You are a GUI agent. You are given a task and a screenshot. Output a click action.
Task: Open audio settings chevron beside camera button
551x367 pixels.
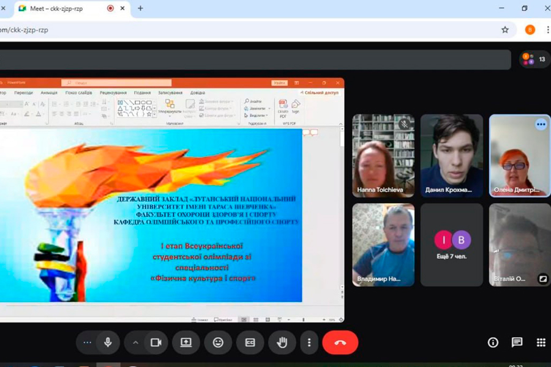pyautogui.click(x=136, y=343)
